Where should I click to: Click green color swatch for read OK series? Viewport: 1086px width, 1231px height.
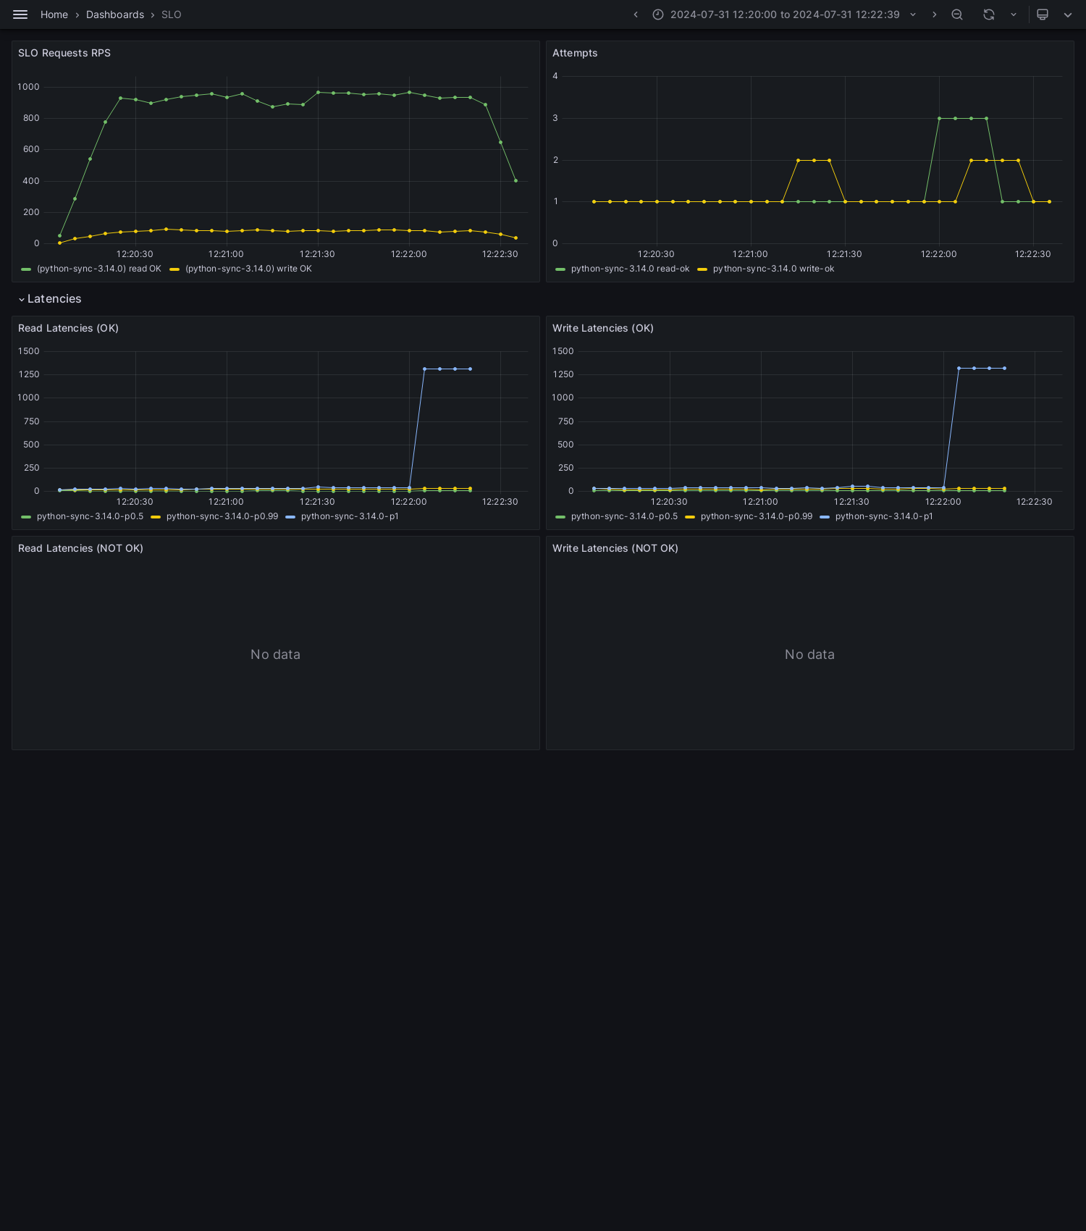26,269
